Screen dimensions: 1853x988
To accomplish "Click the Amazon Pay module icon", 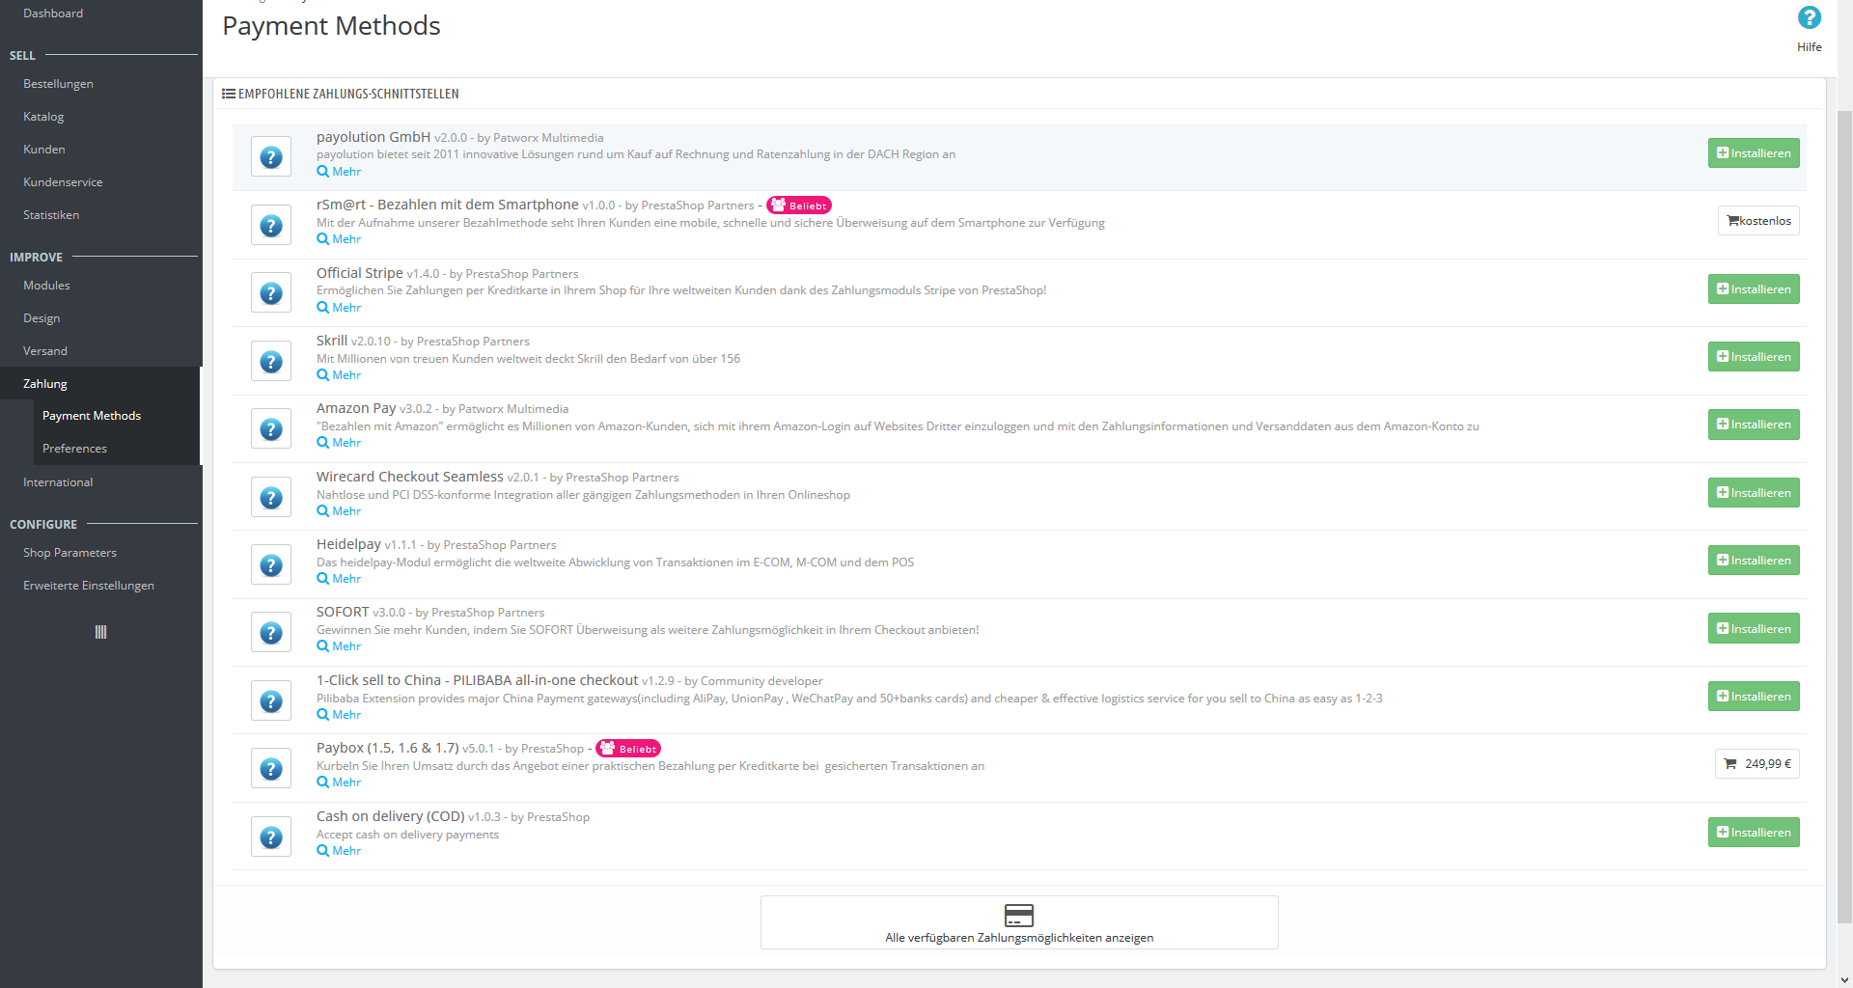I will [x=271, y=428].
